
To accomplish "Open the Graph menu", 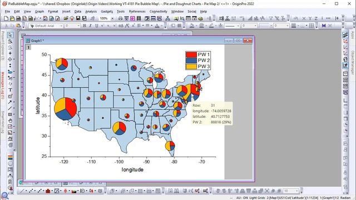I will click(x=39, y=11).
